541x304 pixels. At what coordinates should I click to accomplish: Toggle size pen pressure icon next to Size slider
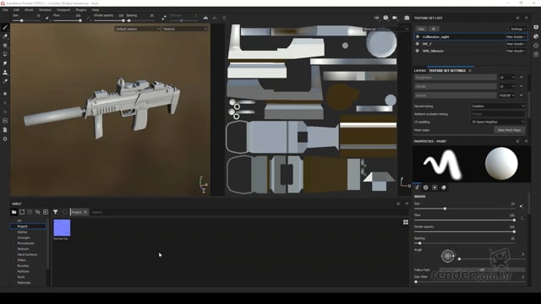point(47,18)
